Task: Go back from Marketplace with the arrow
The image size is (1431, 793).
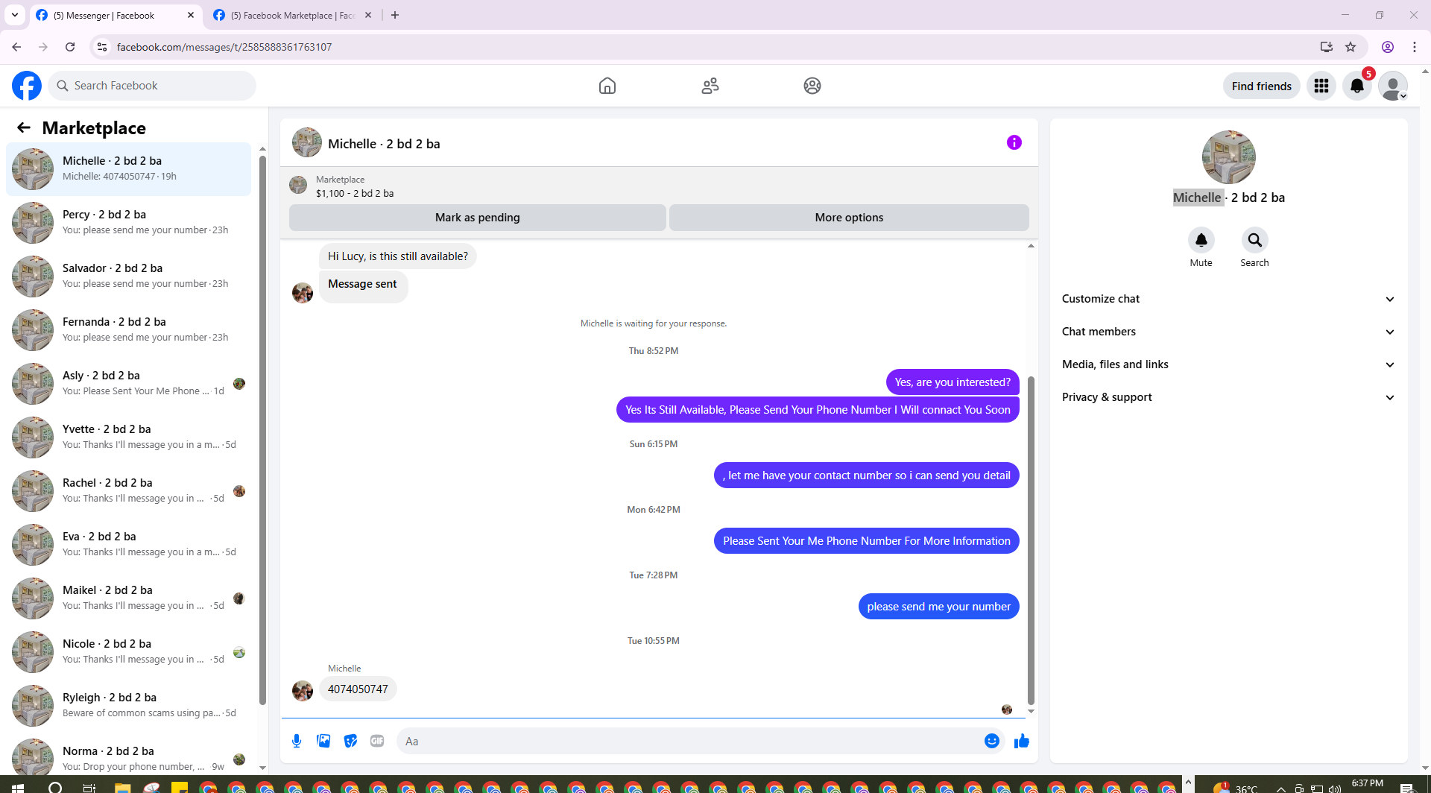Action: click(24, 127)
